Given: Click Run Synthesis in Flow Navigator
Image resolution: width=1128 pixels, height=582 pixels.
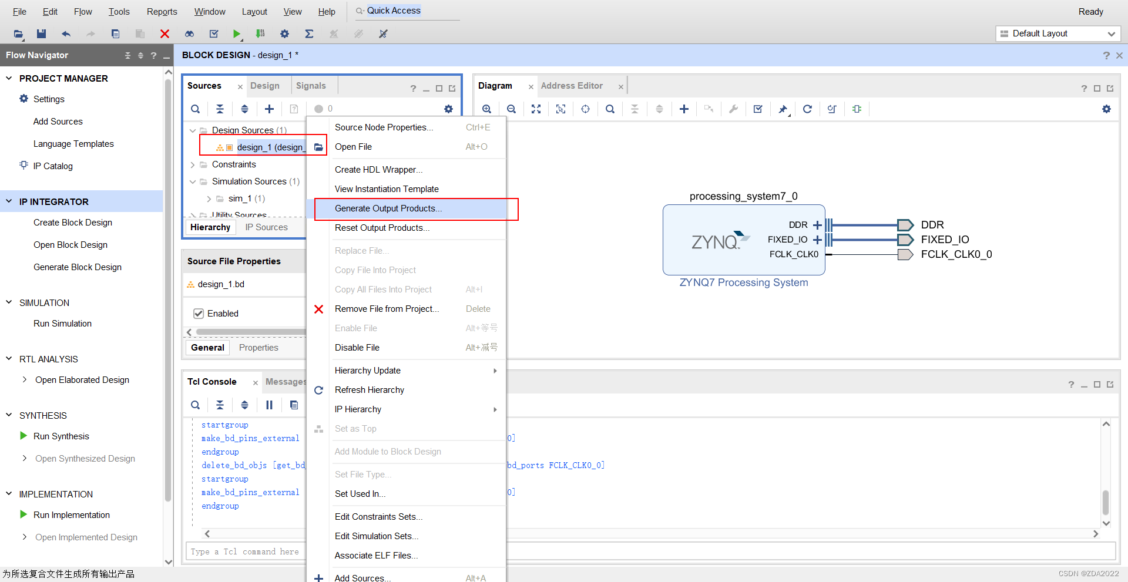Looking at the screenshot, I should click(x=61, y=436).
